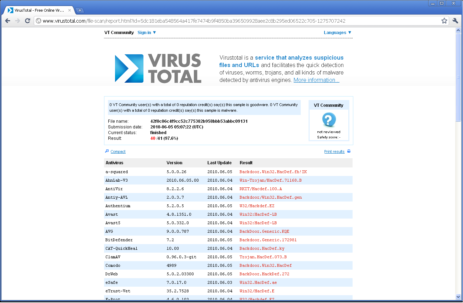Click the VT Community question mark icon
The height and width of the screenshot is (303, 463).
coord(329,120)
